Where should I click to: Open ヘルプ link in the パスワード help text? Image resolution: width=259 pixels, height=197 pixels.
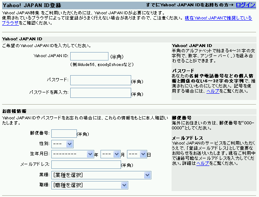(x=213, y=91)
